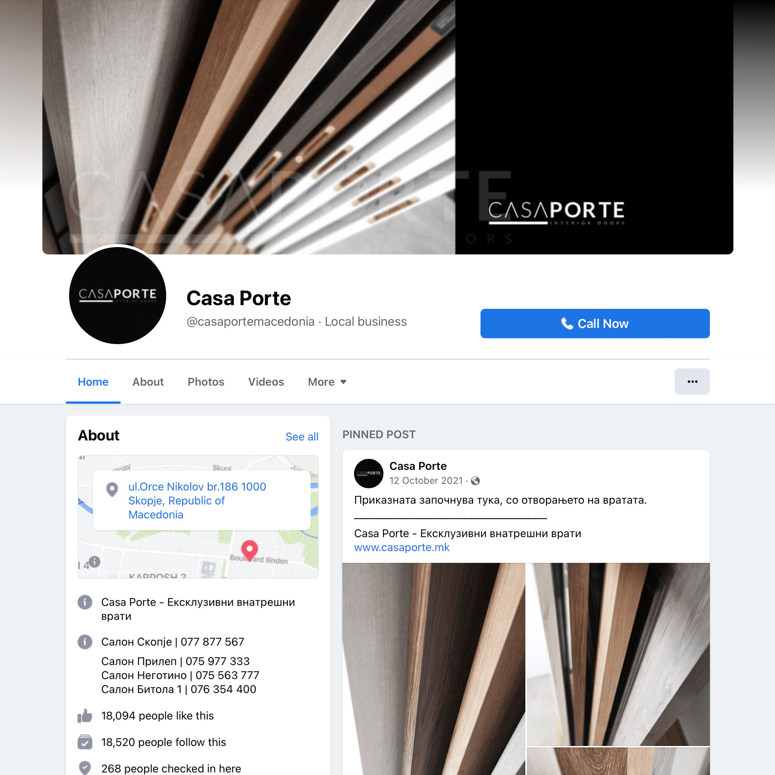Click the map info icon
Viewport: 775px width, 775px height.
(94, 562)
